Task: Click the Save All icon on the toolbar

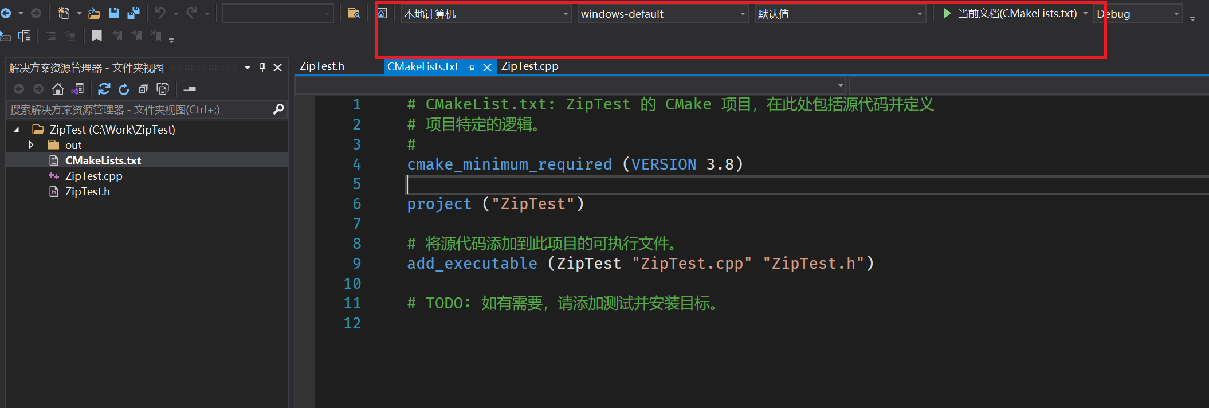Action: (x=134, y=13)
